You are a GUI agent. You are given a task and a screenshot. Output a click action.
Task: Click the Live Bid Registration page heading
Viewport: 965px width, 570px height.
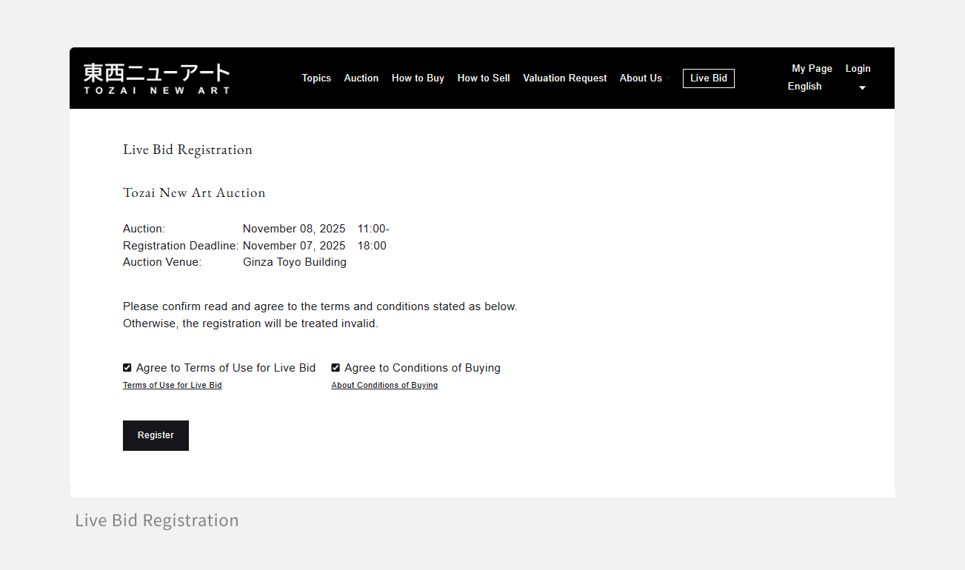187,150
